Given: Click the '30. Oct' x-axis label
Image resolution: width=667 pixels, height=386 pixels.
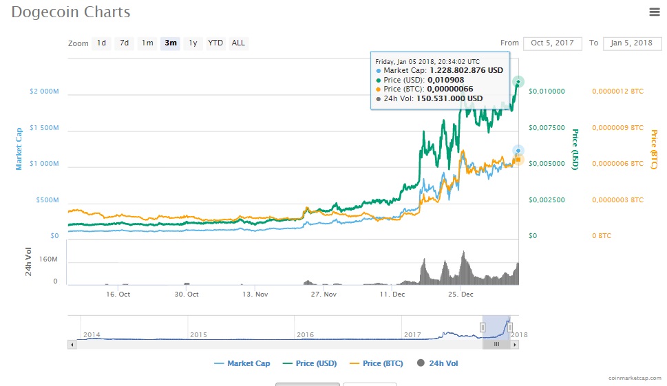Looking at the screenshot, I should (187, 294).
